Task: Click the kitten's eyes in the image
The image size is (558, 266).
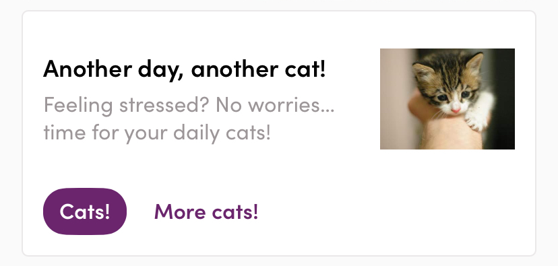Action: 454,96
